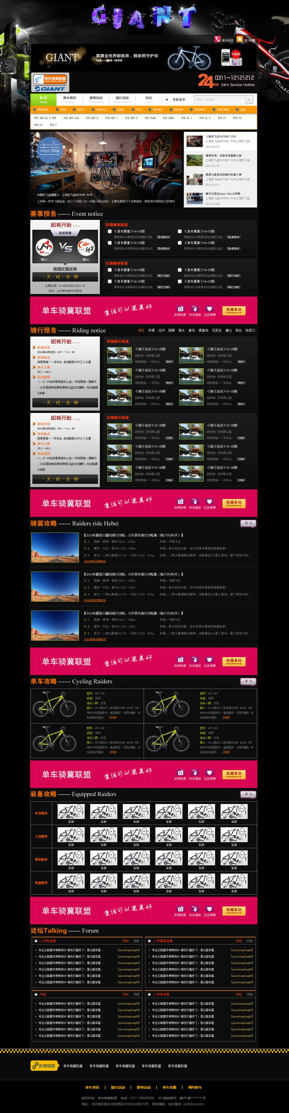Open the 论坛 Forum navigation tab
This screenshot has width=289, height=1113.
pos(149,99)
